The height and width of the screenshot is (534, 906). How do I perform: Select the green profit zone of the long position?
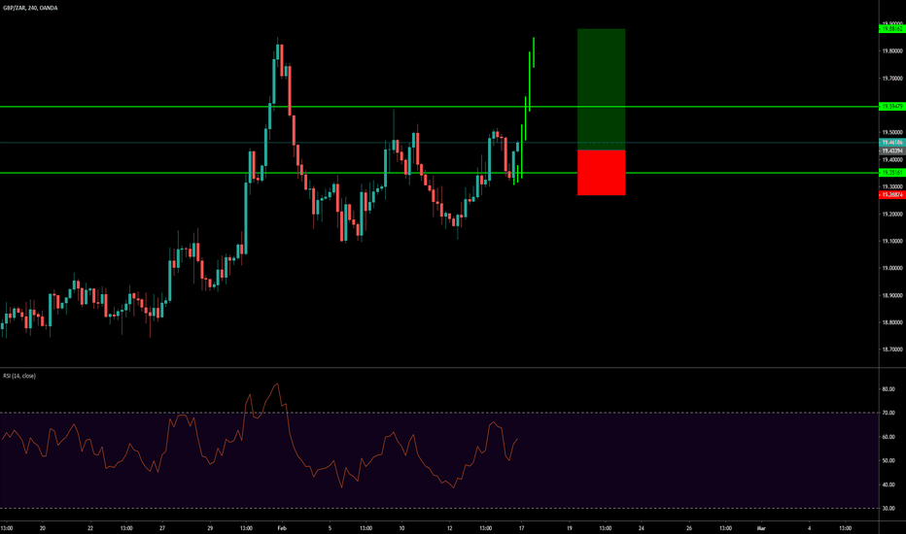click(601, 89)
